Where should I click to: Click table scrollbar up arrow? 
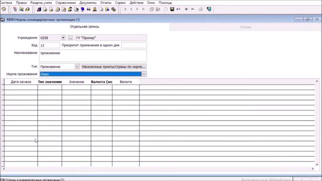[317, 81]
